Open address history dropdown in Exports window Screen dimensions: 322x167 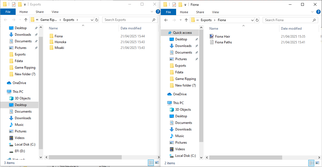coord(92,20)
